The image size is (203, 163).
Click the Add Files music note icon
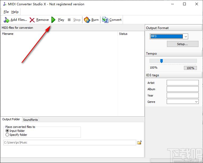(x=6, y=20)
